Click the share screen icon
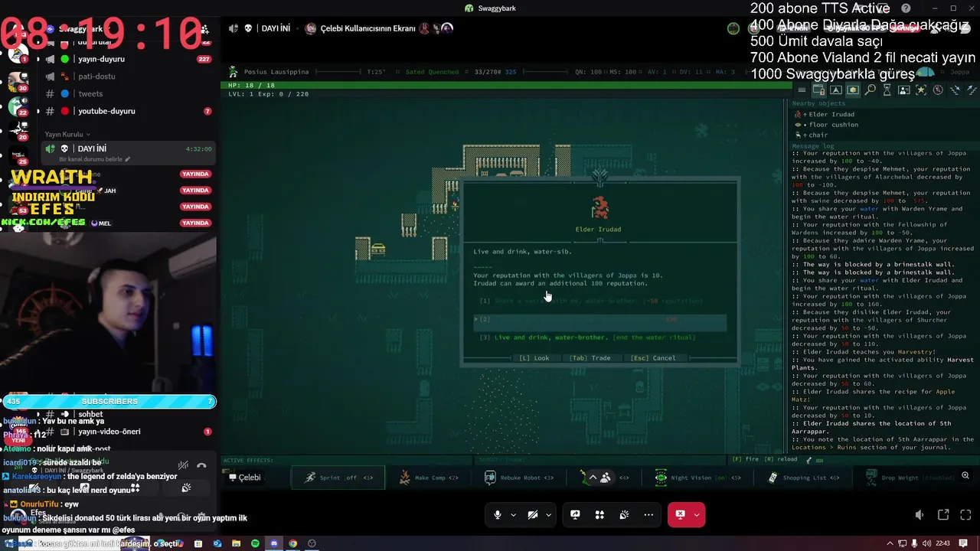The image size is (980, 551). (575, 515)
